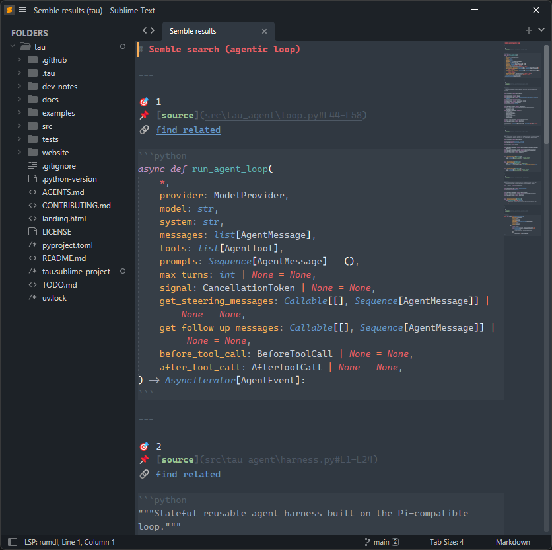
Task: Close the Semble results tab
Action: (x=264, y=31)
